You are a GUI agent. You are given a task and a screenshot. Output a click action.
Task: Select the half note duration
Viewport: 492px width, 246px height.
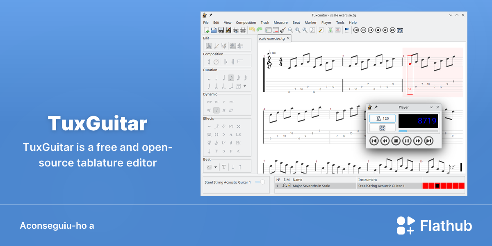(216, 78)
